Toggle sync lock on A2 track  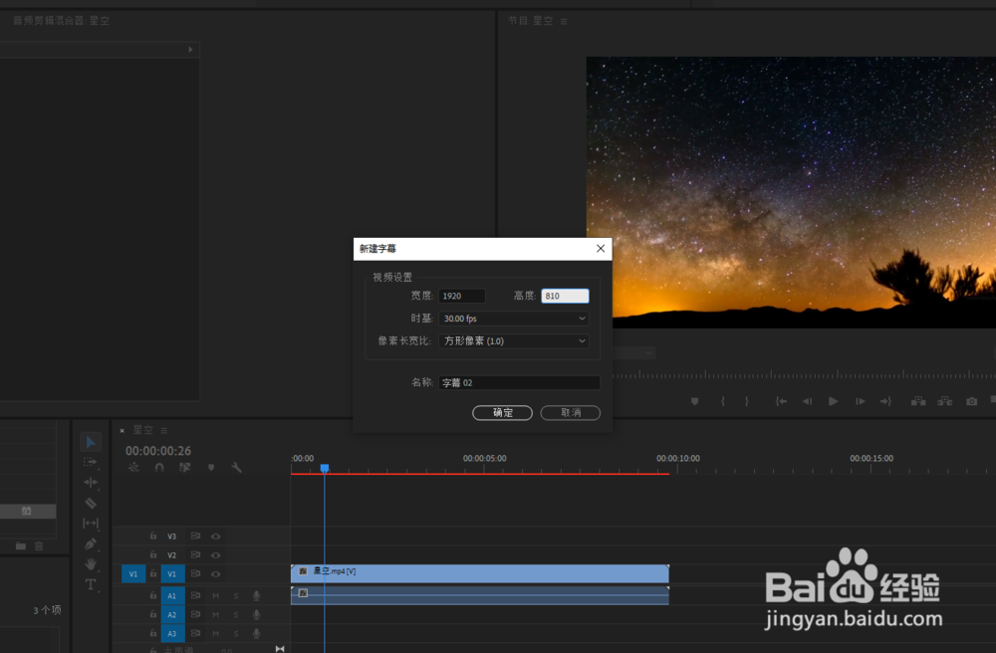195,615
